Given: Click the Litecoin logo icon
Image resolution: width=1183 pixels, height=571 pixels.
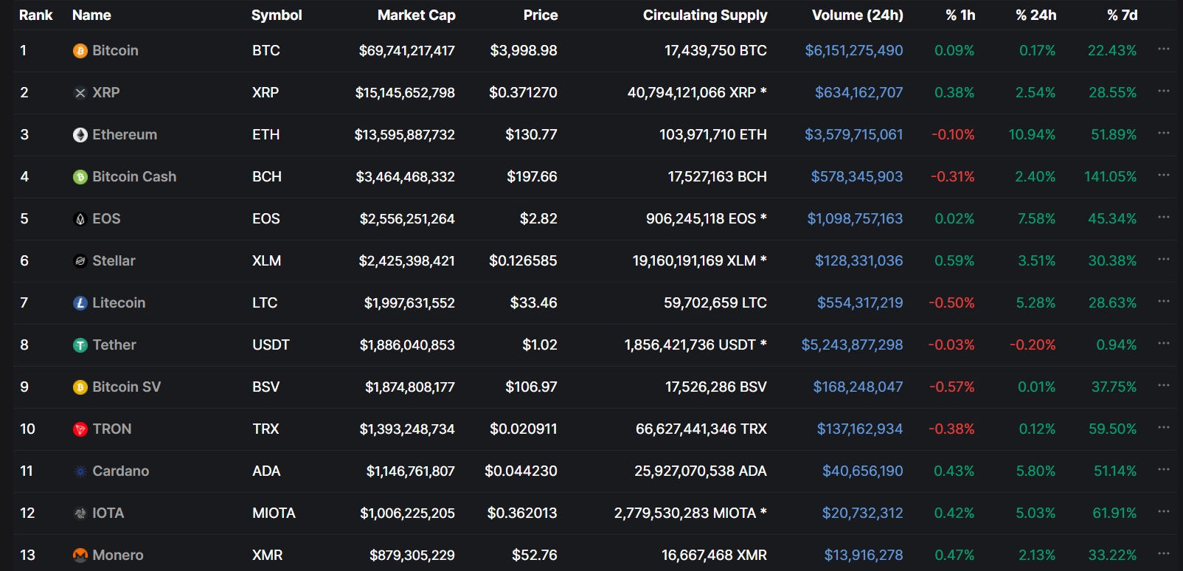Looking at the screenshot, I should 80,303.
